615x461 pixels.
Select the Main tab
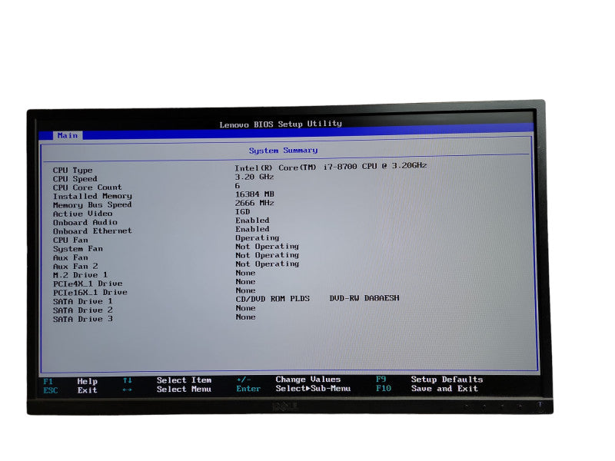pos(68,136)
